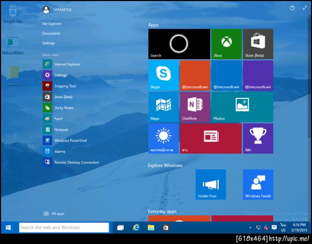Show hidden tray icons arrow
The image size is (312, 244).
[250, 228]
